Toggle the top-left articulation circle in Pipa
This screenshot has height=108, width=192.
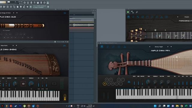pyautogui.click(x=107, y=80)
